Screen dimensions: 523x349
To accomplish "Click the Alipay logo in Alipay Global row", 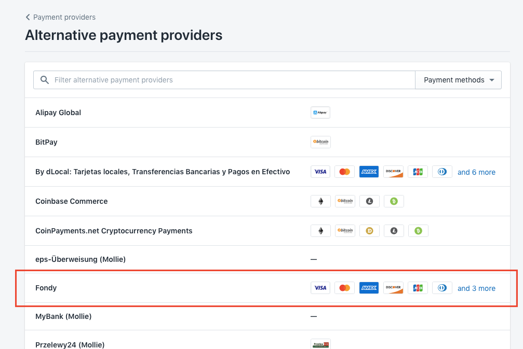I will pyautogui.click(x=320, y=113).
